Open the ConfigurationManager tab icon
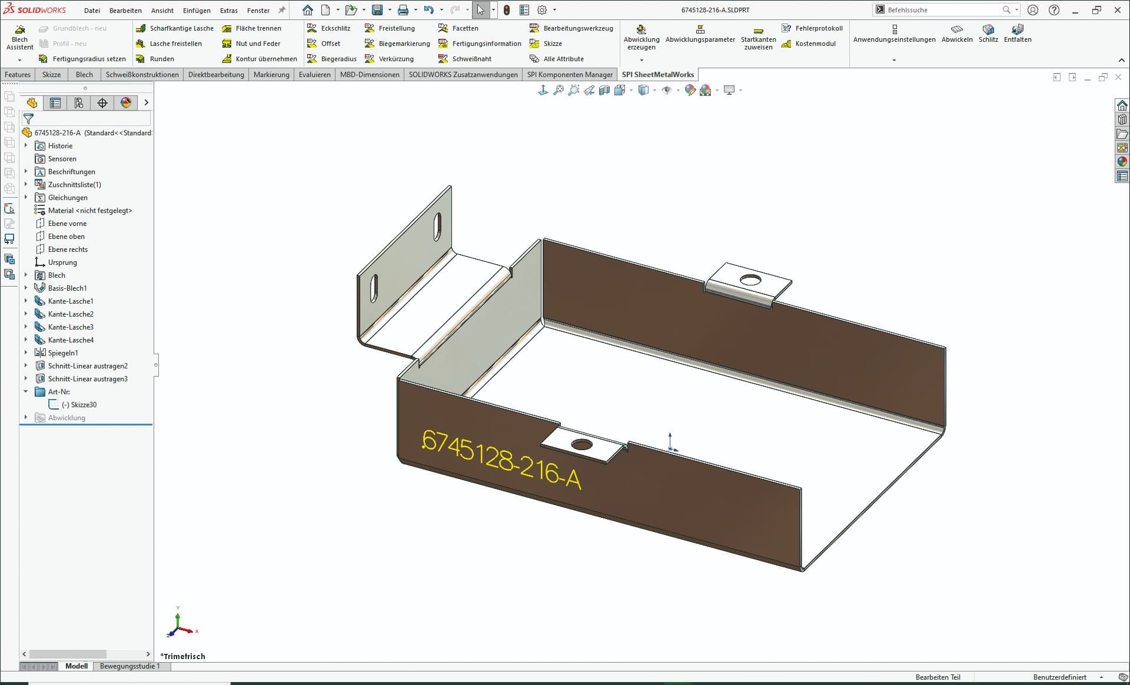This screenshot has height=685, width=1130. coord(79,103)
